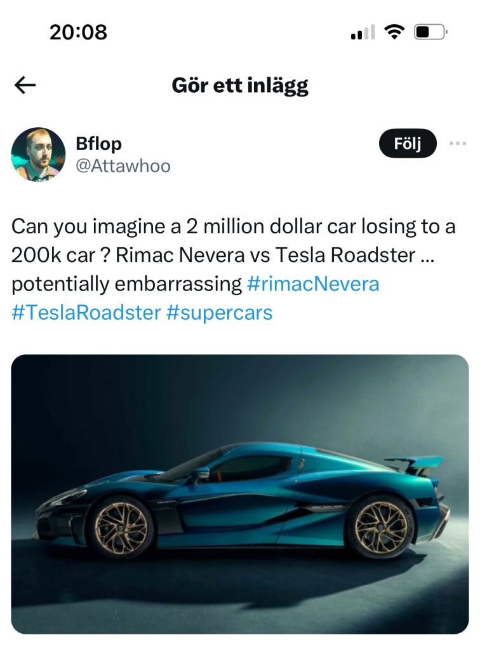Open the #supercars hashtag
The image size is (480, 651).
coord(220,313)
